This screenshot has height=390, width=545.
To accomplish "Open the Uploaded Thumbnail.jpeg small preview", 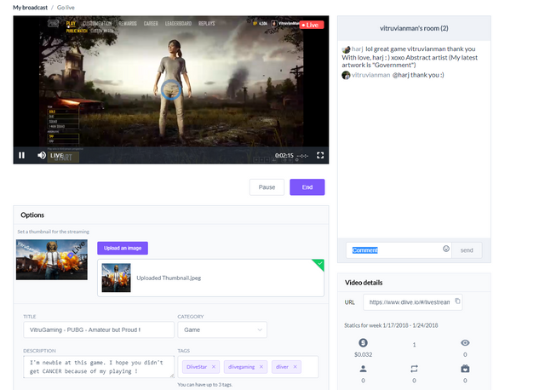I will (116, 278).
